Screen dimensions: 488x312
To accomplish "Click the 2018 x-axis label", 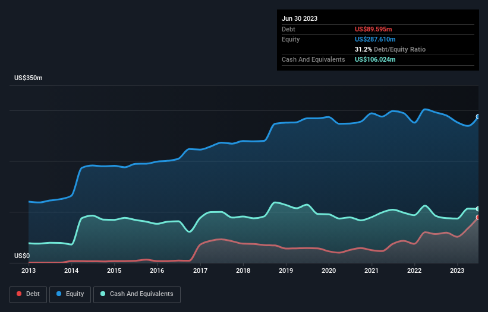I will pos(243,270).
